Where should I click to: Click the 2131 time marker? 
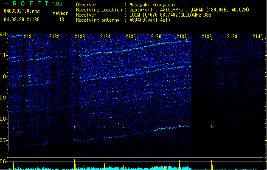[x=29, y=37]
